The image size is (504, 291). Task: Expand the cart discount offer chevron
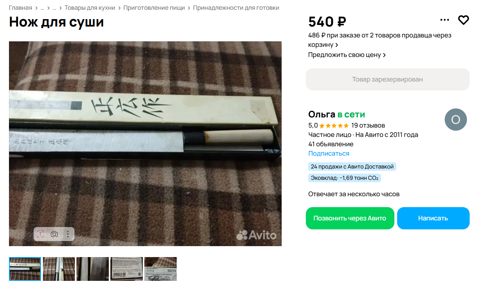pos(337,45)
